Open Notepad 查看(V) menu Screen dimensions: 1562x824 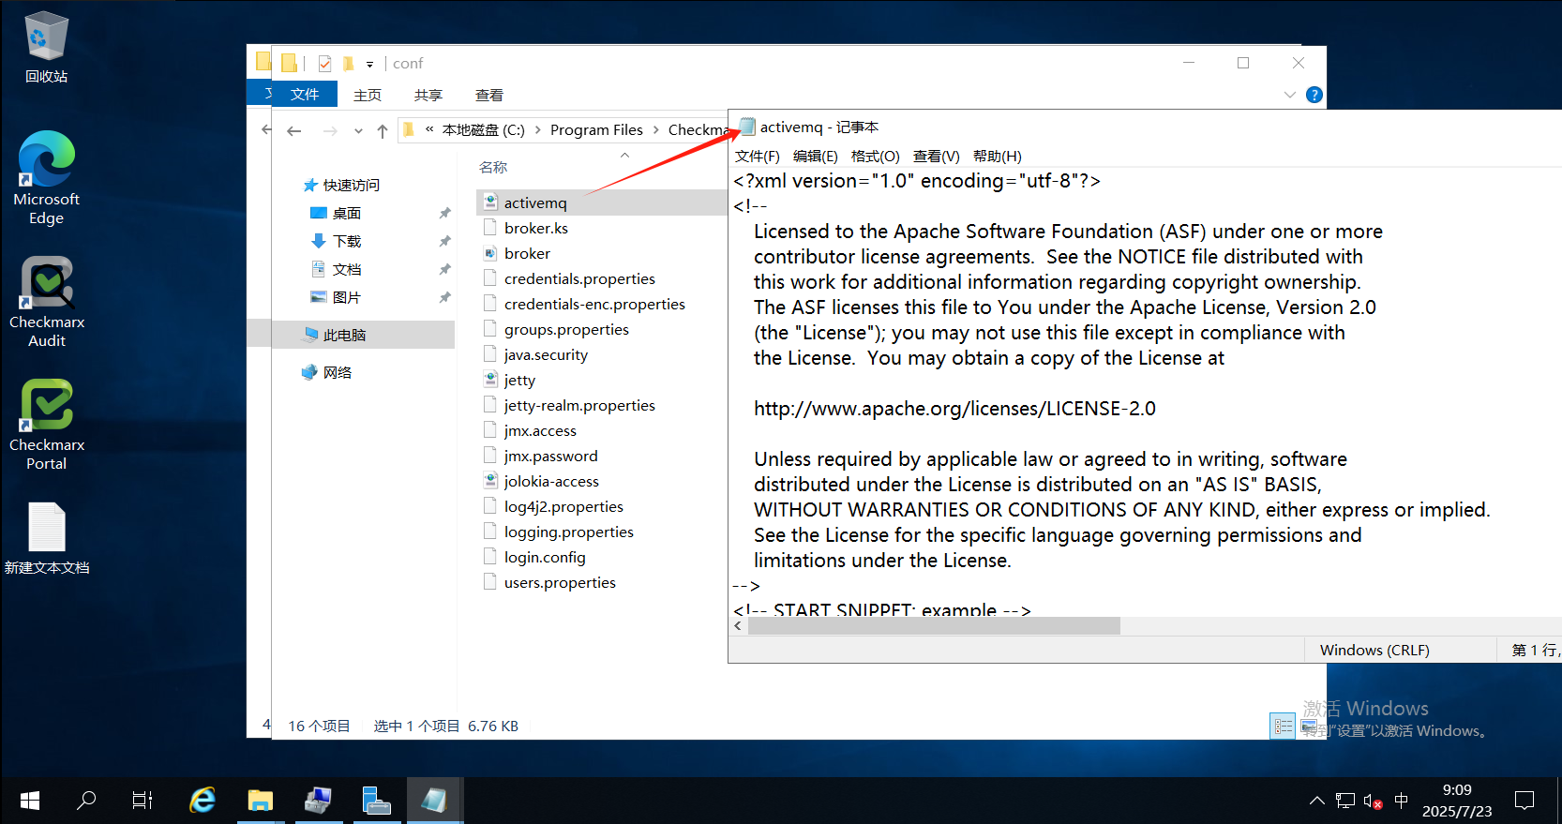(937, 157)
